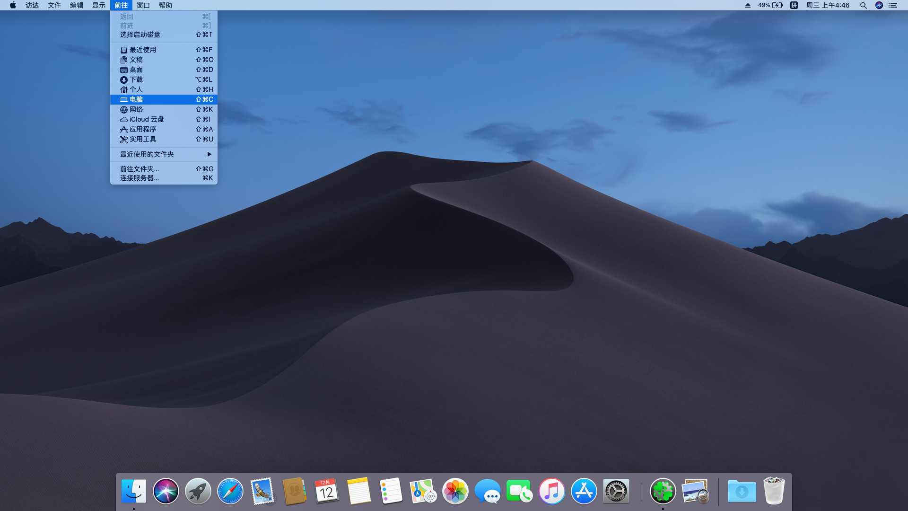The height and width of the screenshot is (511, 908).
Task: Open Contacts book icon in Dock
Action: click(x=295, y=491)
